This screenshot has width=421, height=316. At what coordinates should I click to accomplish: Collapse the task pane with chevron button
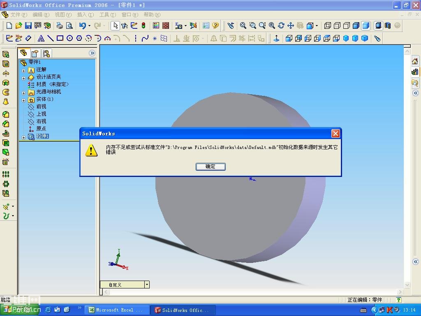416,93
